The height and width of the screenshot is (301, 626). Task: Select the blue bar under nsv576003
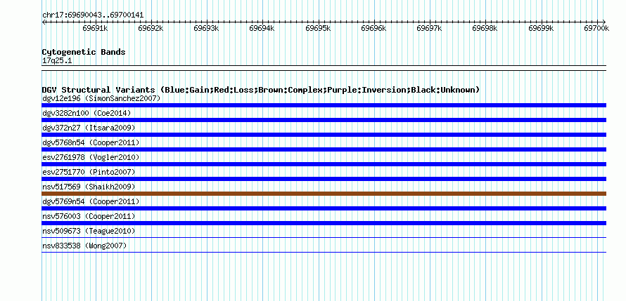coord(324,223)
